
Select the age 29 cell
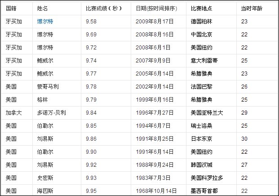(x=244, y=113)
